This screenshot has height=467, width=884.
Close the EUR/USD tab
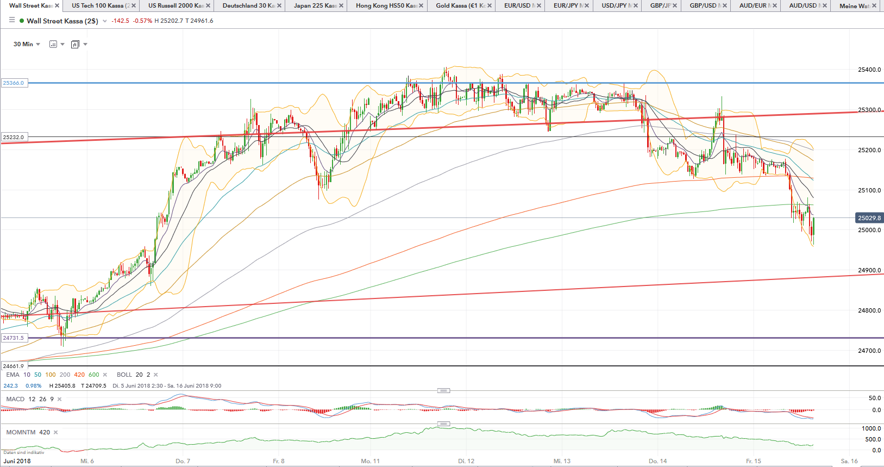(539, 5)
